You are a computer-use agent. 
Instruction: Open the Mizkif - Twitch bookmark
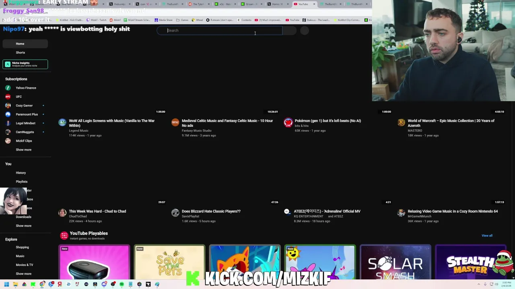pyautogui.click(x=96, y=20)
